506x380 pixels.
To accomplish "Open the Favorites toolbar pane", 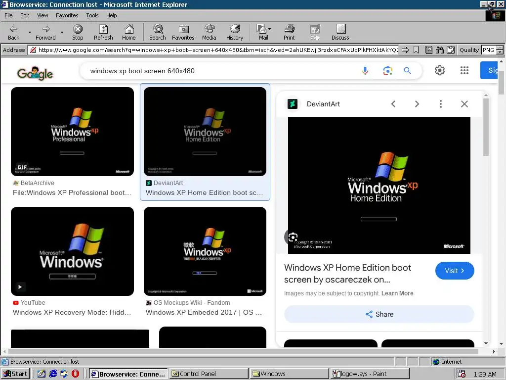I will 183,32.
